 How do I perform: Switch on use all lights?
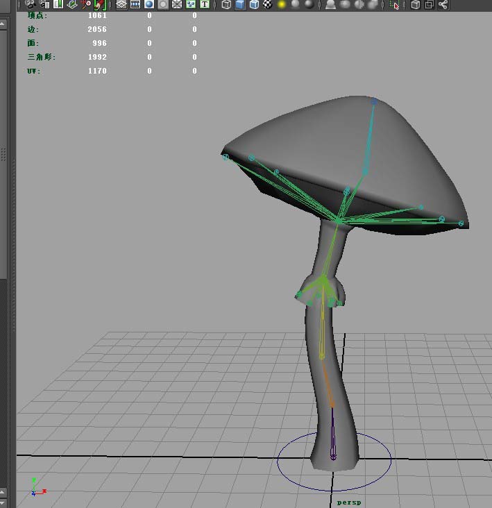click(x=282, y=4)
